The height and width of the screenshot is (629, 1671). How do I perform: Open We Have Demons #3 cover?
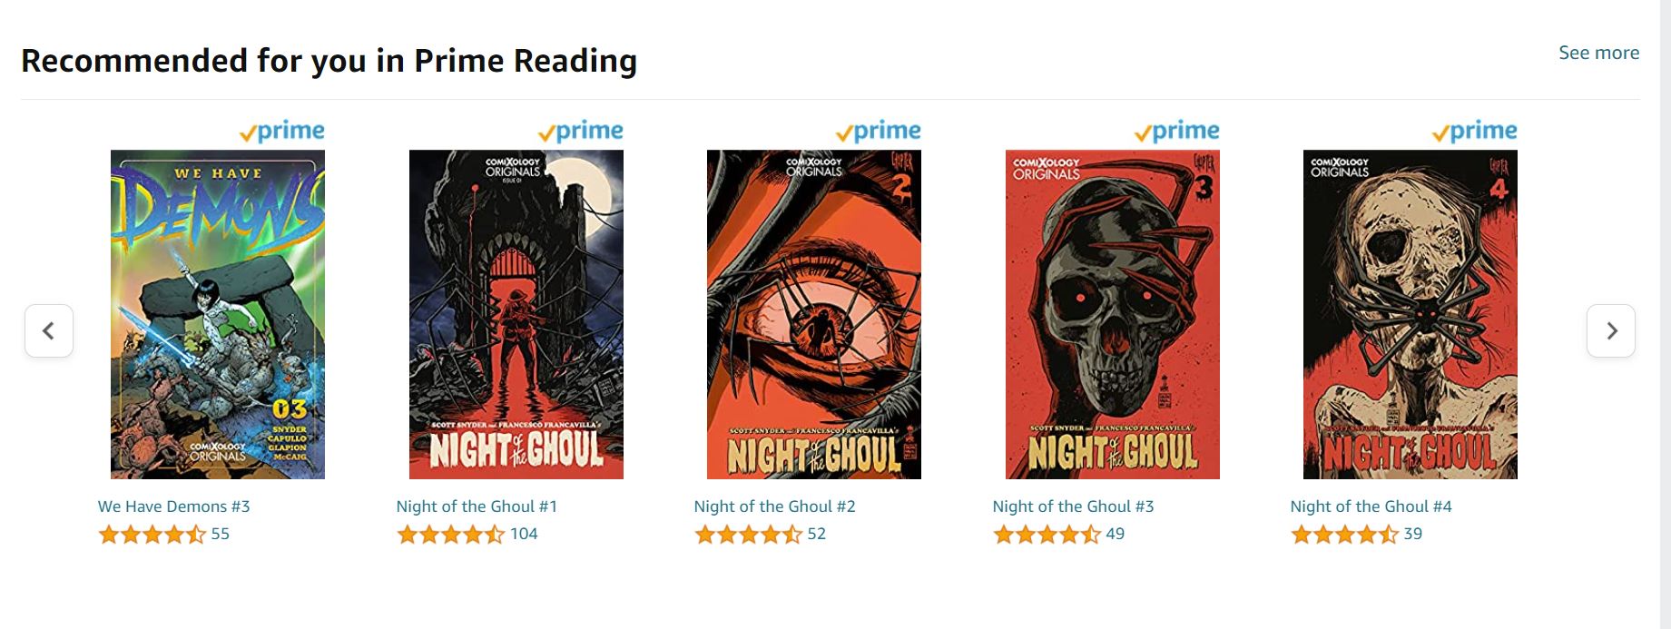pos(218,314)
